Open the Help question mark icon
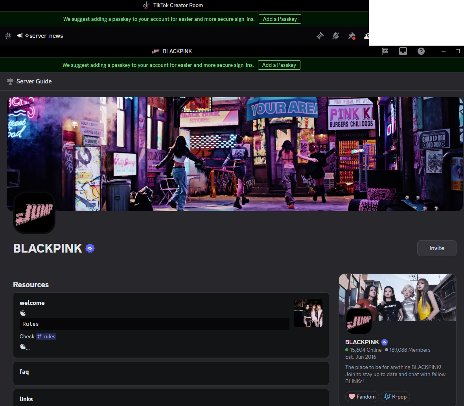The height and width of the screenshot is (406, 464). pos(421,51)
